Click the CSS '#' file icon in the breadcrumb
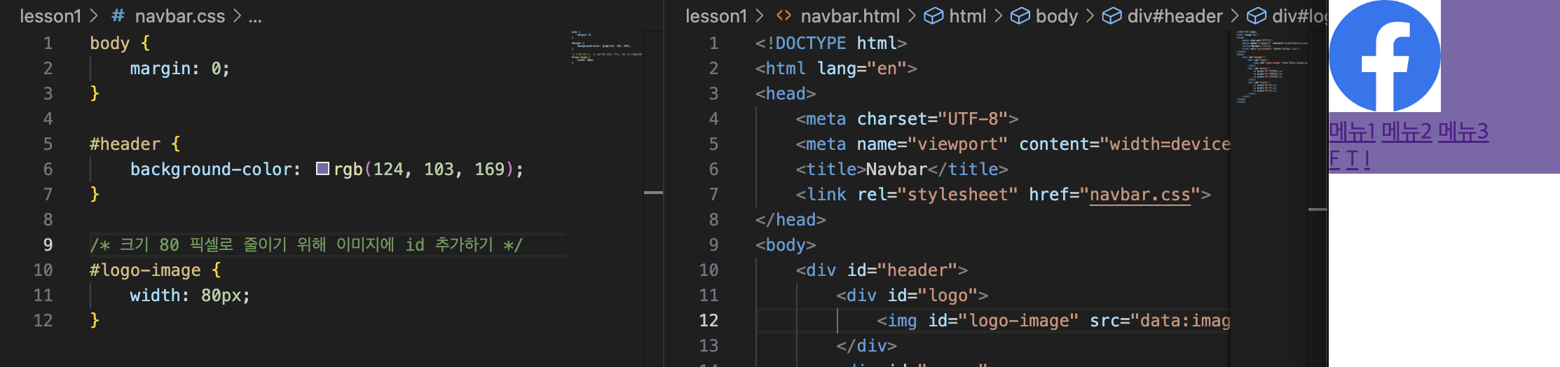Screen dimensions: 1560x367 point(118,15)
